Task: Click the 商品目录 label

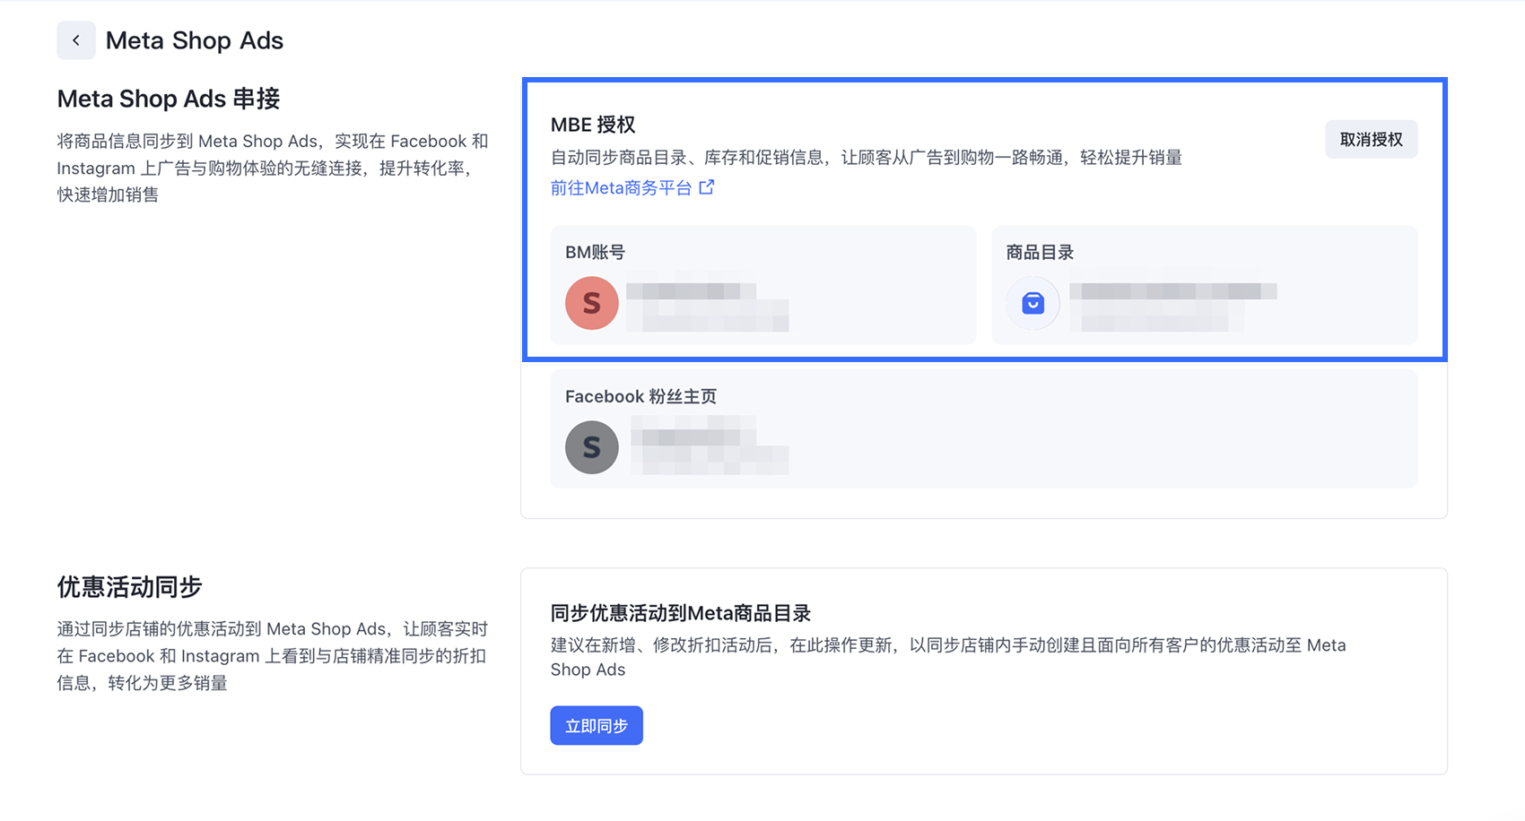Action: coord(1040,252)
